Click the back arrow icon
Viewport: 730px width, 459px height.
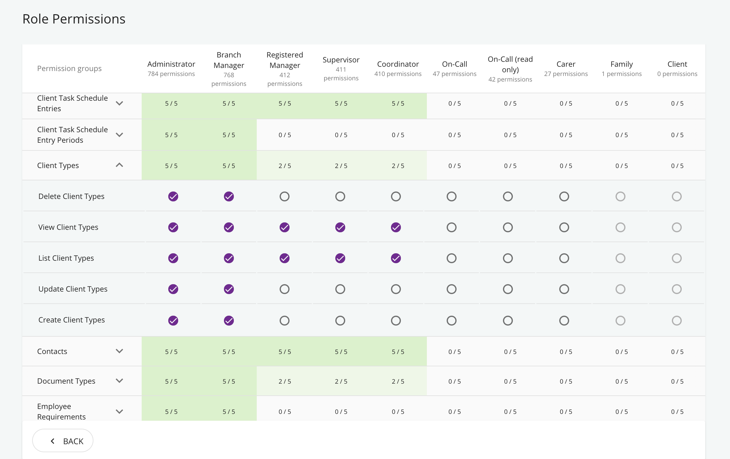53,441
